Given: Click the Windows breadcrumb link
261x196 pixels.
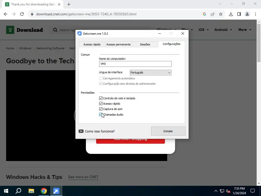Looking at the screenshot, I should point(25,48).
